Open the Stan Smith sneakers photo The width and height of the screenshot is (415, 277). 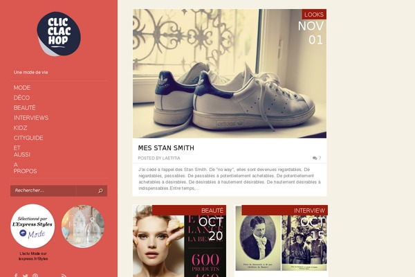pos(230,73)
